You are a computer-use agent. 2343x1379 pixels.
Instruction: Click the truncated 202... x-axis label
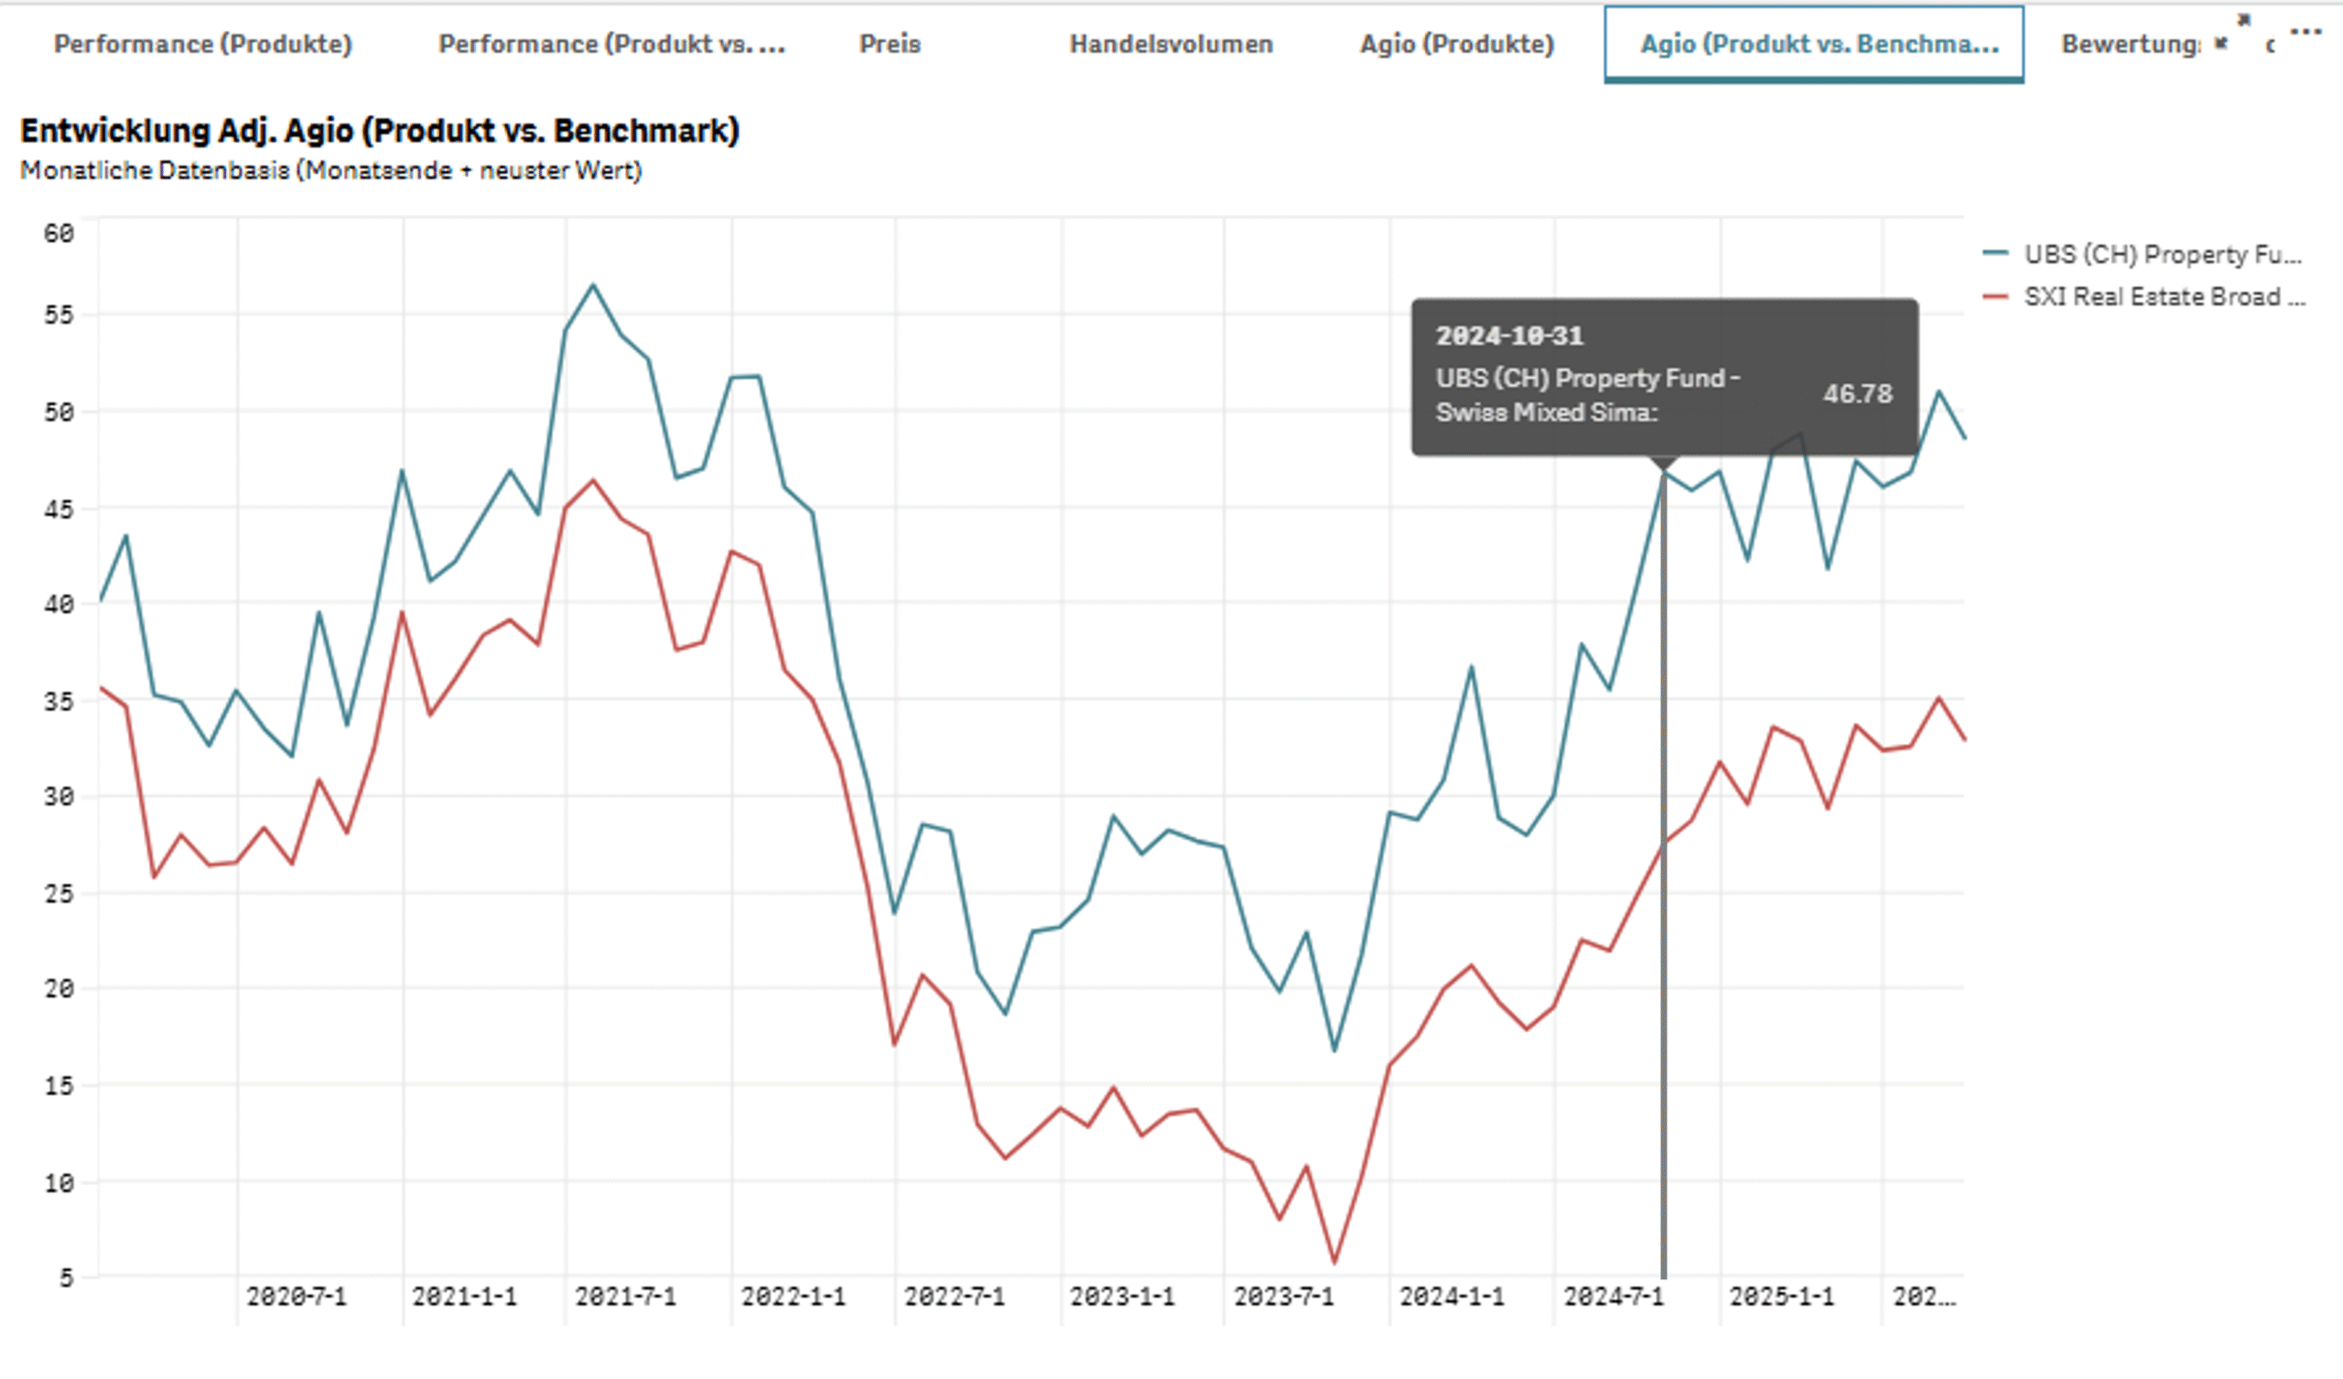click(x=1924, y=1297)
